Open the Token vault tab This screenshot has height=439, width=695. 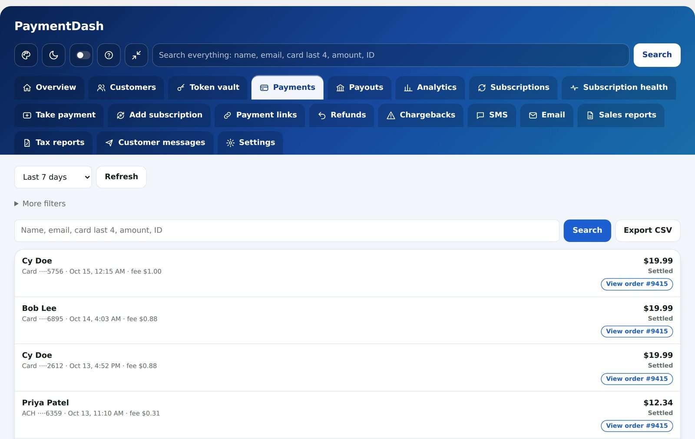point(208,88)
